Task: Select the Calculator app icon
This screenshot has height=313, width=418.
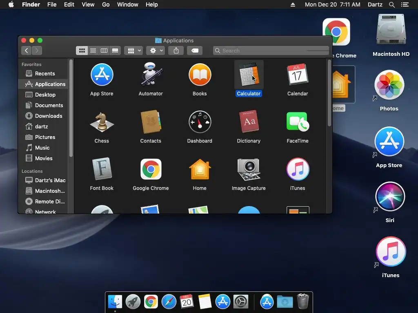Action: [x=249, y=75]
